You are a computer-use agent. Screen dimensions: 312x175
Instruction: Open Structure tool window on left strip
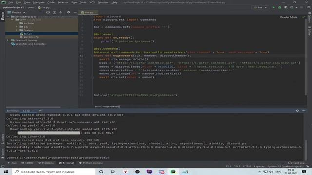(x=2, y=139)
